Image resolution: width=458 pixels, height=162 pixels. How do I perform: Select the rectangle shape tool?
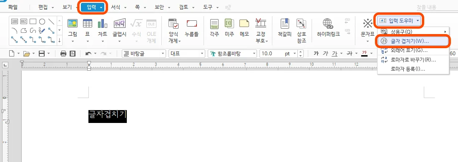pos(33,21)
